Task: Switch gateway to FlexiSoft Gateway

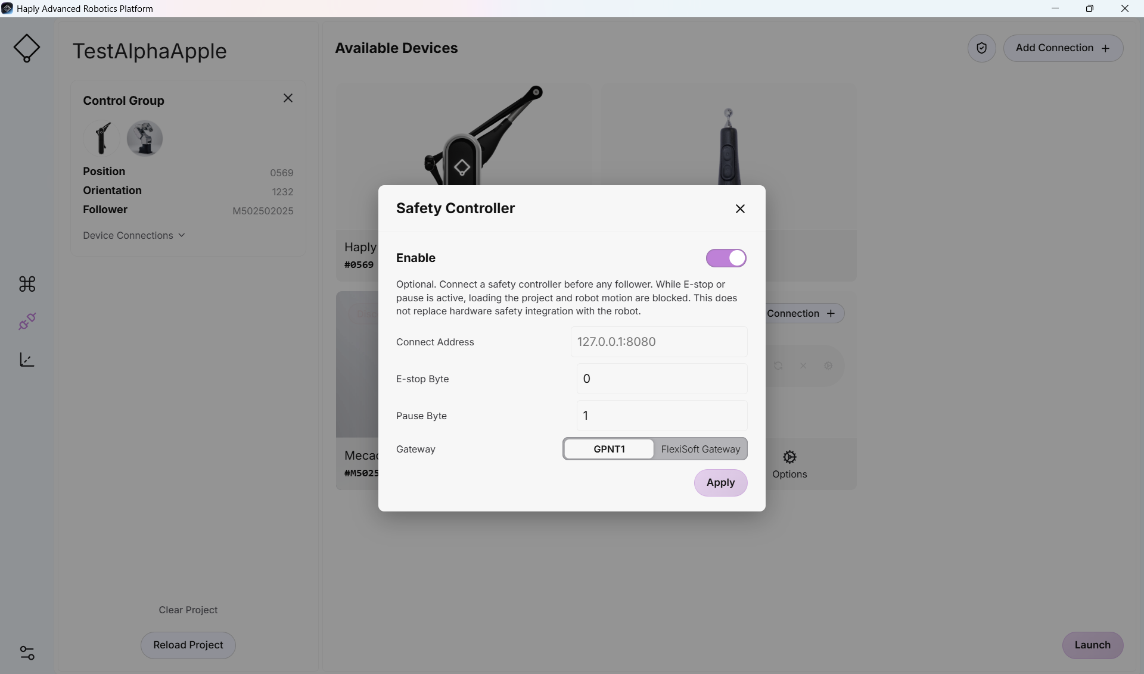Action: 700,449
